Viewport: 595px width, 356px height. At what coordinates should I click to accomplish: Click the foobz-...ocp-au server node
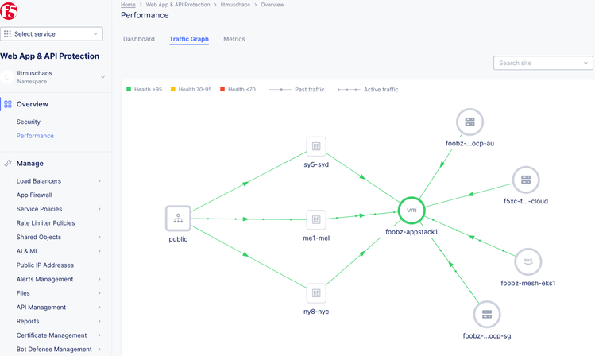[469, 122]
